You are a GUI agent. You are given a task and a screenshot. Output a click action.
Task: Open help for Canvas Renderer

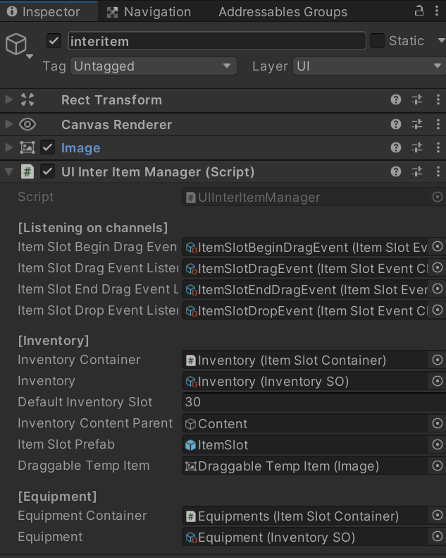tap(395, 124)
